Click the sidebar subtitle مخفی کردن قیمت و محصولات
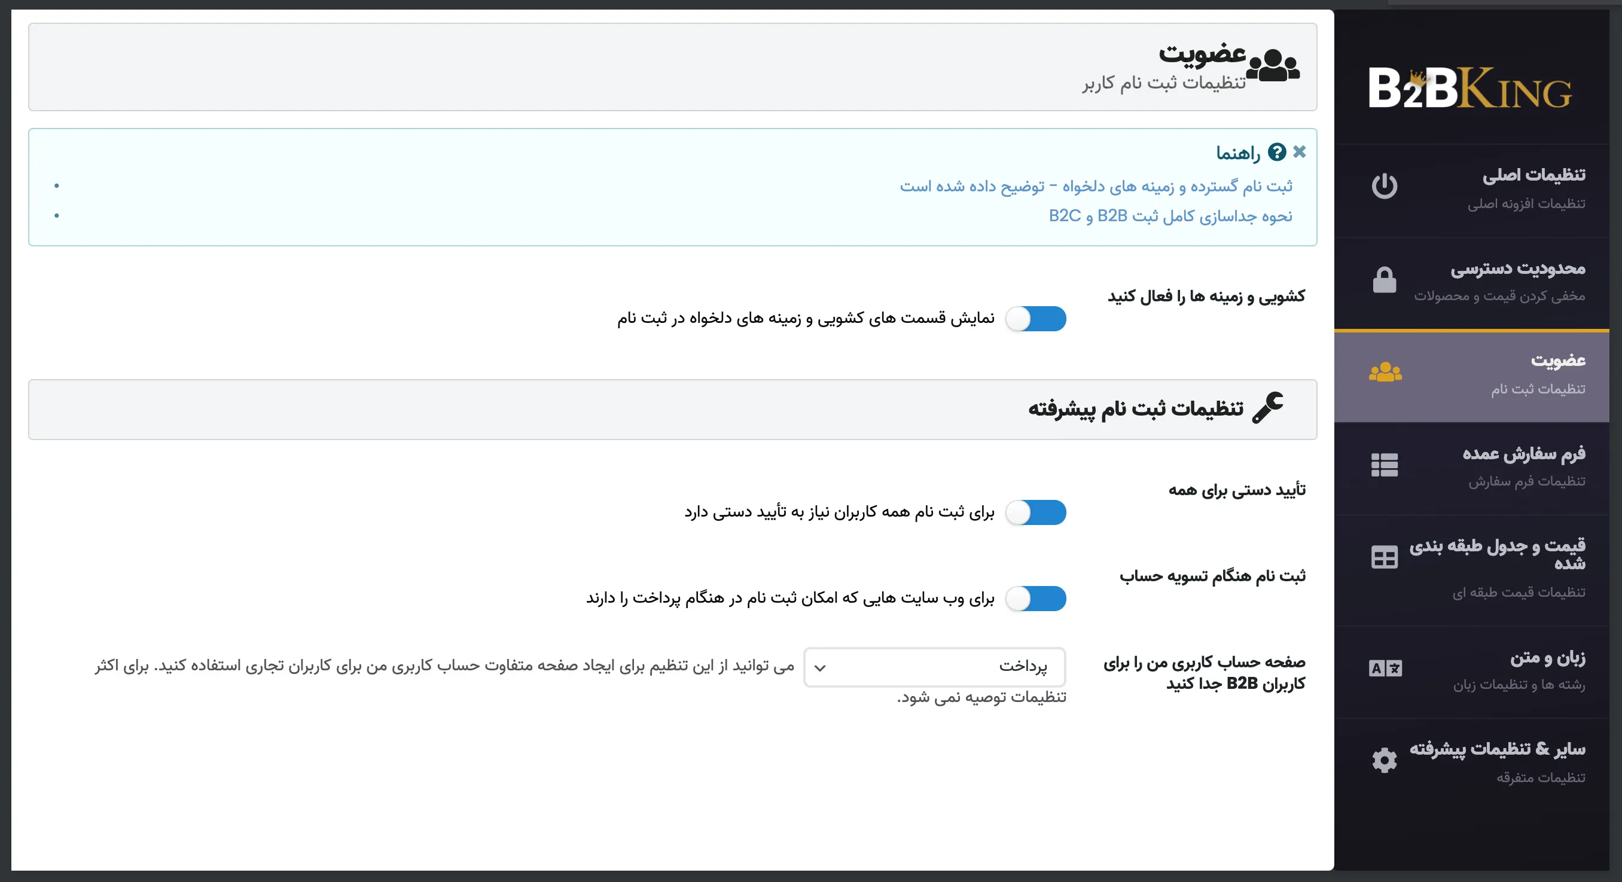This screenshot has width=1622, height=882. pyautogui.click(x=1499, y=296)
